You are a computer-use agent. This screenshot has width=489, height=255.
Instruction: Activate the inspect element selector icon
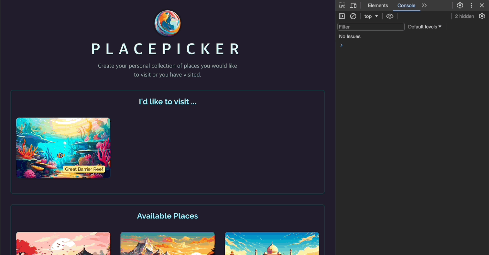click(342, 5)
